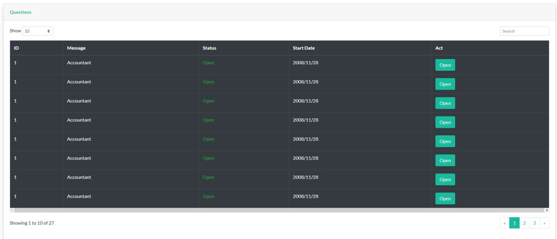The height and width of the screenshot is (239, 557).
Task: Sort table by the ID column header
Action: coord(37,48)
